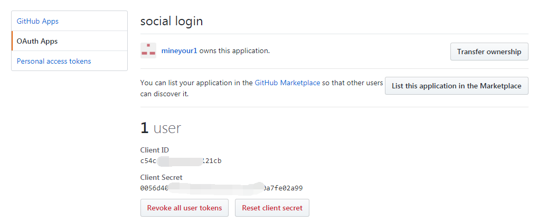Open the mineyour1 profile link

point(180,50)
